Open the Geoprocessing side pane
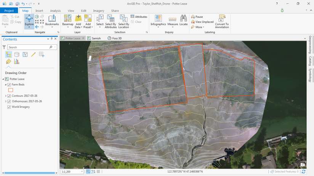Screen dimensions: 314x176 click(x=310, y=45)
